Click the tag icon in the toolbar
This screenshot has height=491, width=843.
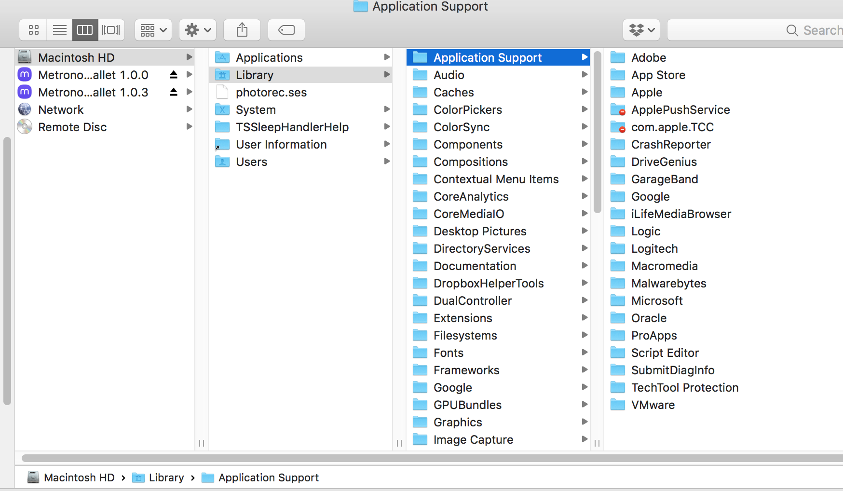point(286,29)
